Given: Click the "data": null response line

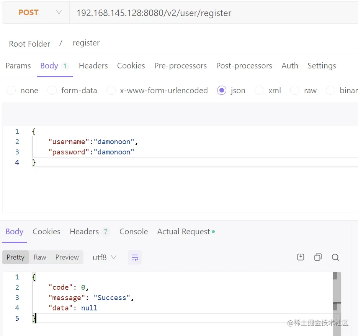Looking at the screenshot, I should click(73, 308).
